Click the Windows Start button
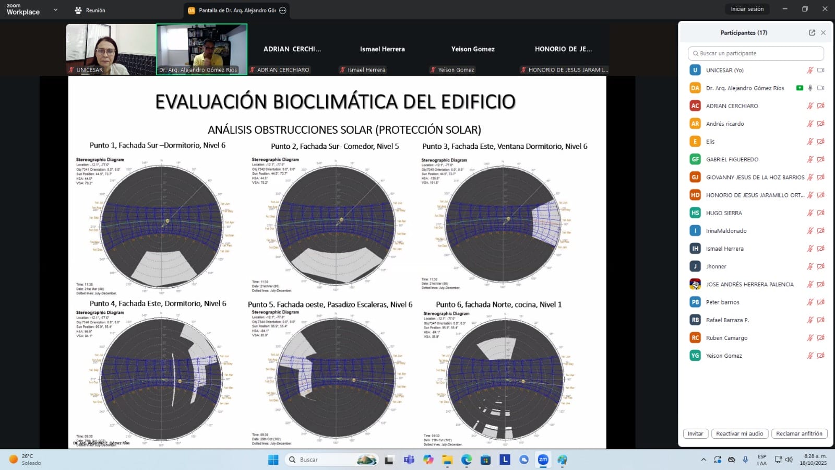The height and width of the screenshot is (470, 835). point(273,460)
